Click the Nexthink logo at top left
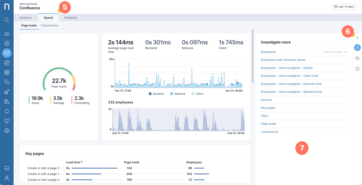Screen dimensions: 362x185 tap(7, 6)
